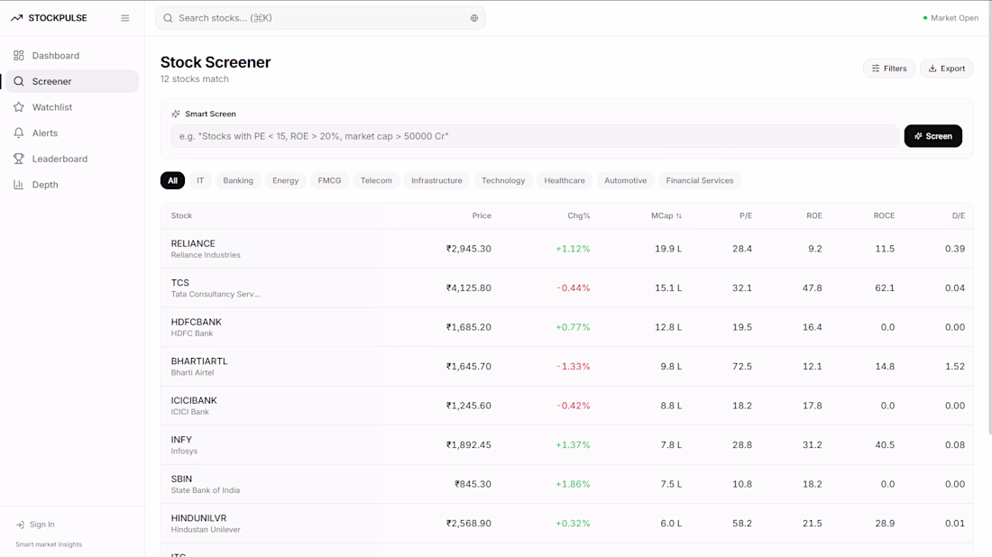Click the 72.5 P/E value
Screen dimensions: 992x557
click(742, 367)
